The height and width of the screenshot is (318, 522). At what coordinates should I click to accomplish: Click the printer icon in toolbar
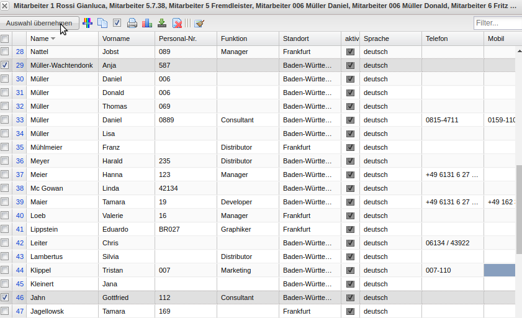tap(132, 24)
